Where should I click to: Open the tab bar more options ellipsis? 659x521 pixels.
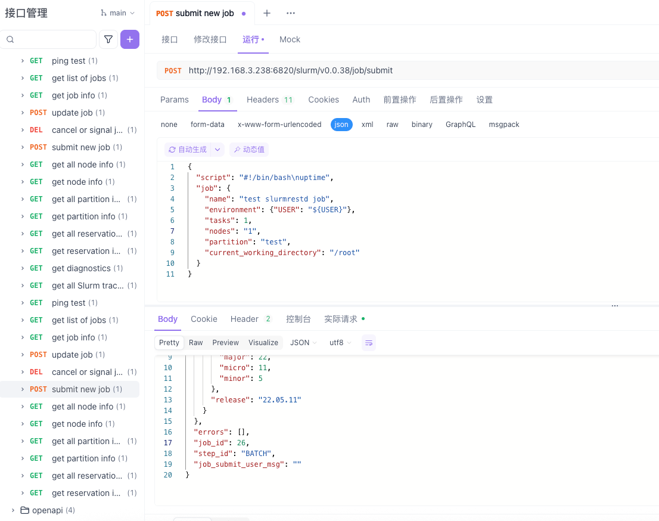coord(290,14)
